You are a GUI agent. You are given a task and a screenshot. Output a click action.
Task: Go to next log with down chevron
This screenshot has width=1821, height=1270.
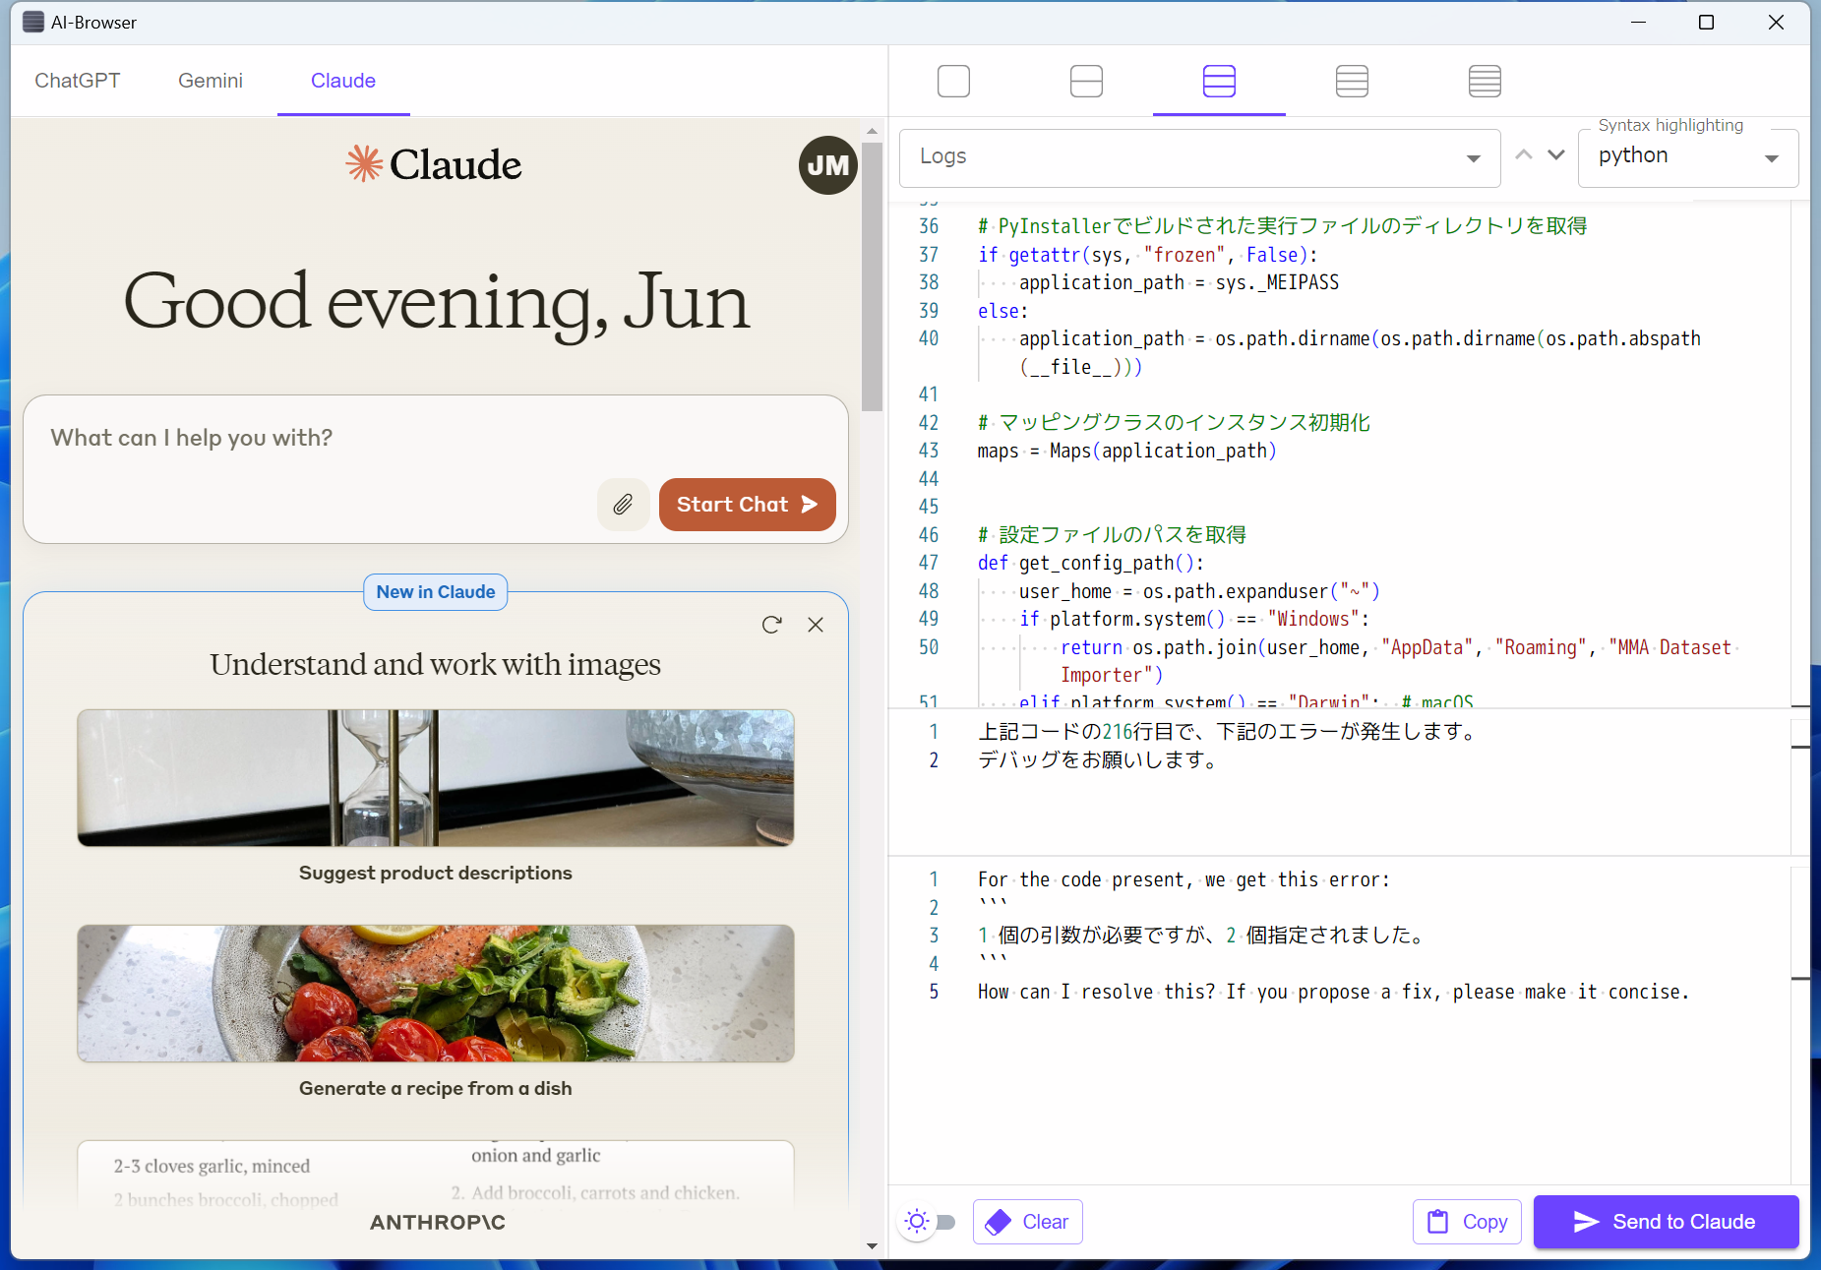(x=1556, y=155)
